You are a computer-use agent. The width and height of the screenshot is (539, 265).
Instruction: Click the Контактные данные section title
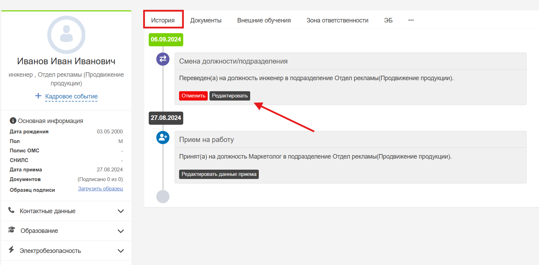point(48,211)
